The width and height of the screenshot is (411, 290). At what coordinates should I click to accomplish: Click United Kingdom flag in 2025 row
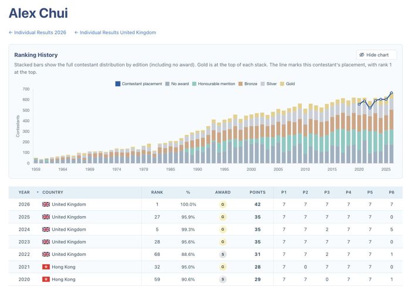tap(46, 217)
